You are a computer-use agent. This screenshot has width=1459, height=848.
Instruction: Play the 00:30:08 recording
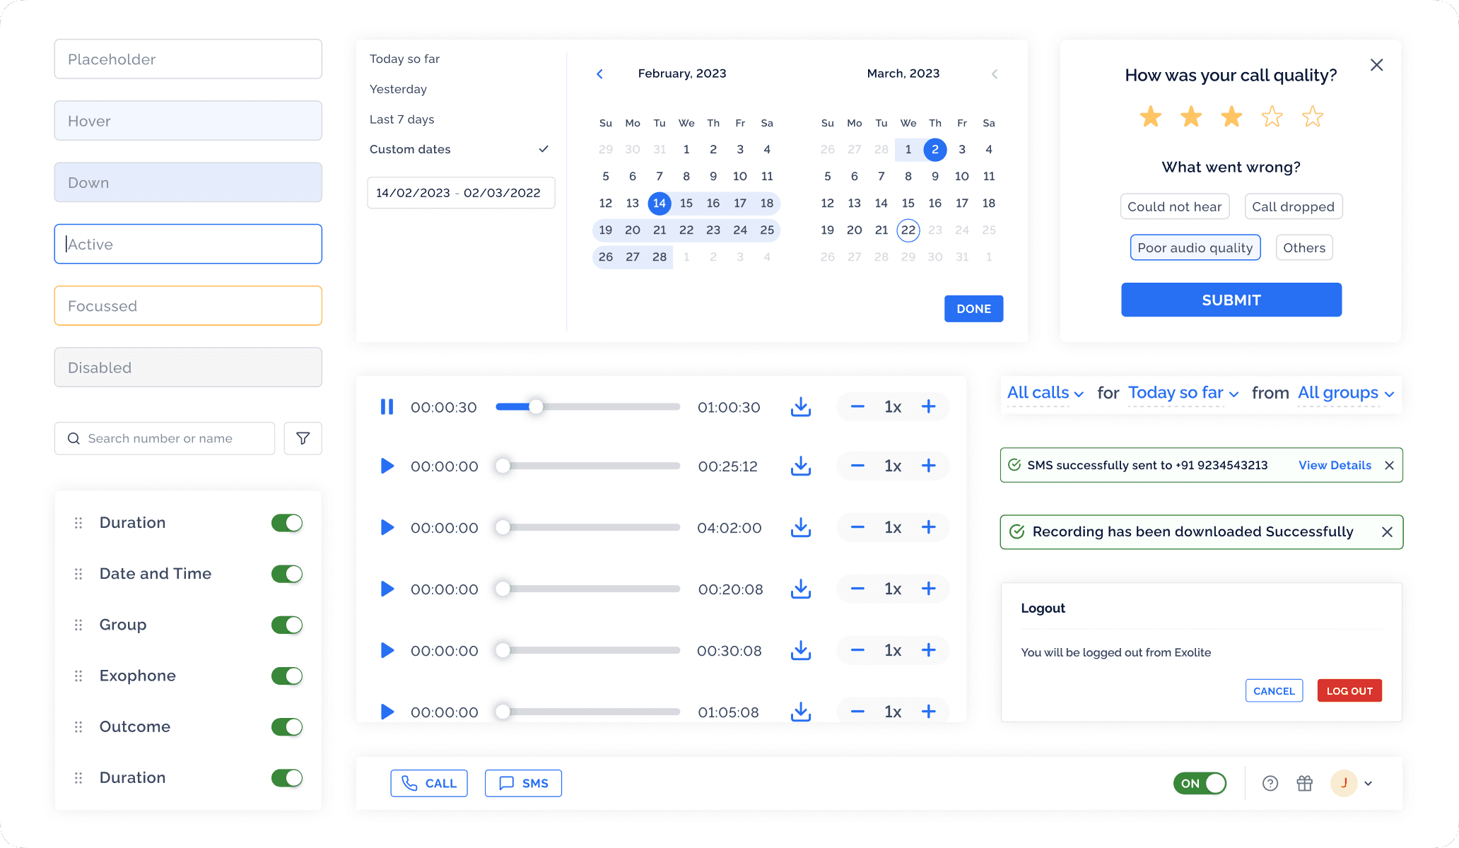[387, 650]
